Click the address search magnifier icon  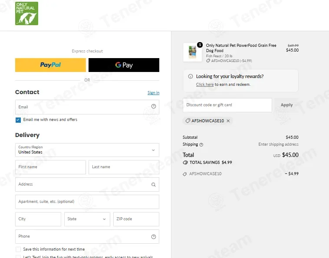tap(154, 184)
